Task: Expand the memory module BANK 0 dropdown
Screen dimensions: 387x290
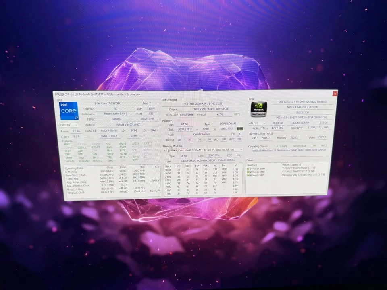Action: tap(203, 150)
